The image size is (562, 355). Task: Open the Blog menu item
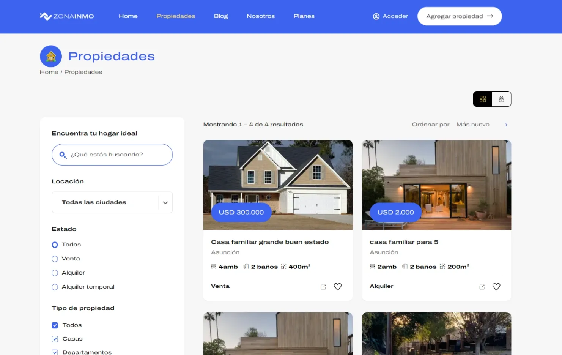click(221, 16)
